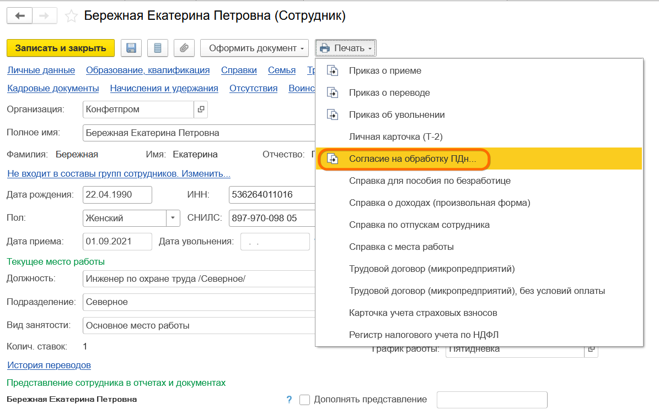
Task: Open the Образование, квалификация link
Action: (148, 70)
